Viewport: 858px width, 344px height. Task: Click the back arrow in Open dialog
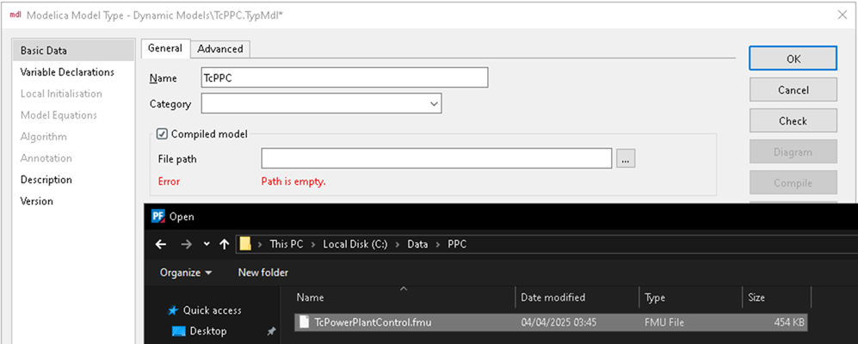(x=161, y=244)
